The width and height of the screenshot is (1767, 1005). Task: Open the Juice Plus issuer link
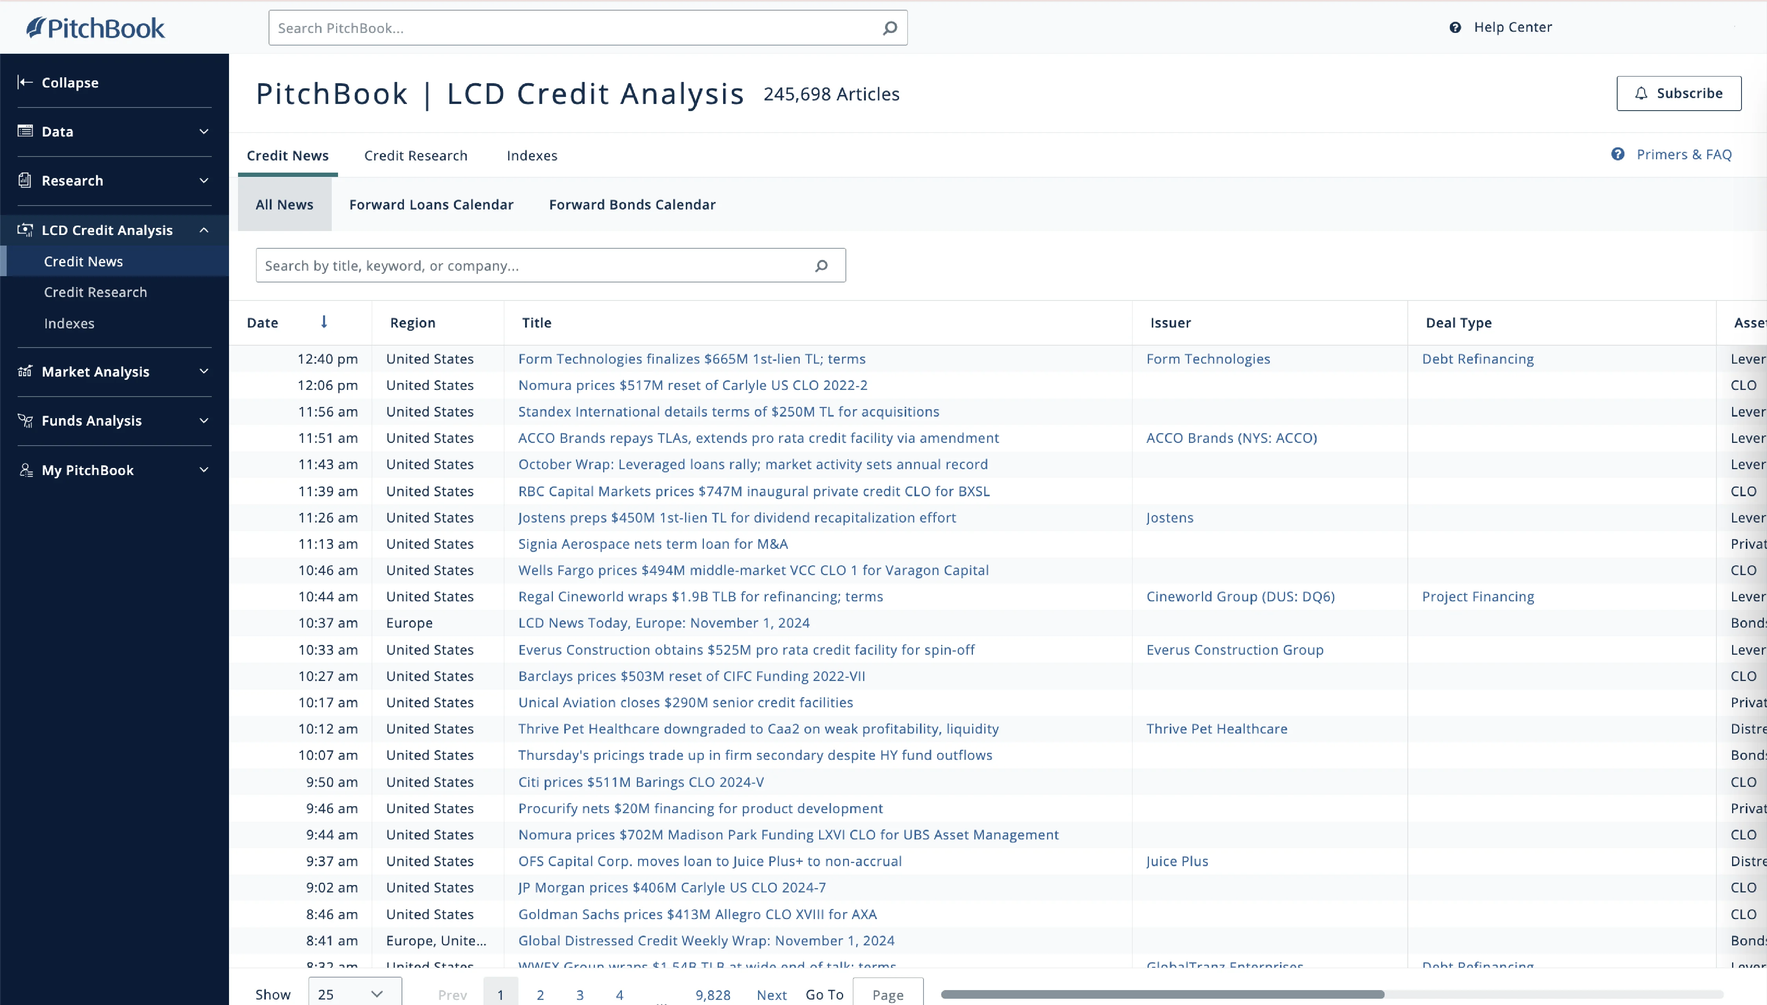[x=1177, y=861]
